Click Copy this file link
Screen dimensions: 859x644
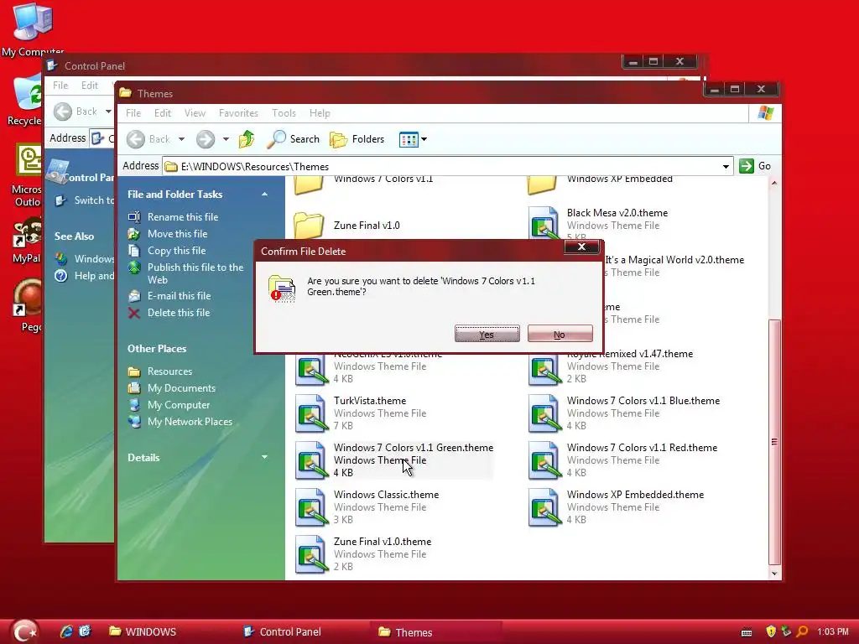176,251
